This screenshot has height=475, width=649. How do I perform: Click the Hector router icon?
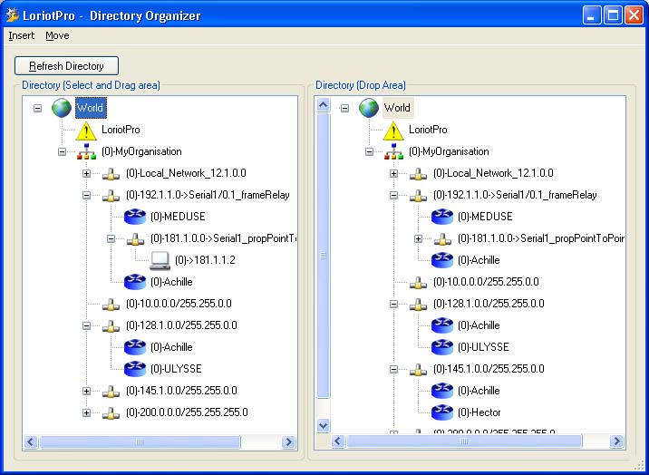click(x=442, y=412)
